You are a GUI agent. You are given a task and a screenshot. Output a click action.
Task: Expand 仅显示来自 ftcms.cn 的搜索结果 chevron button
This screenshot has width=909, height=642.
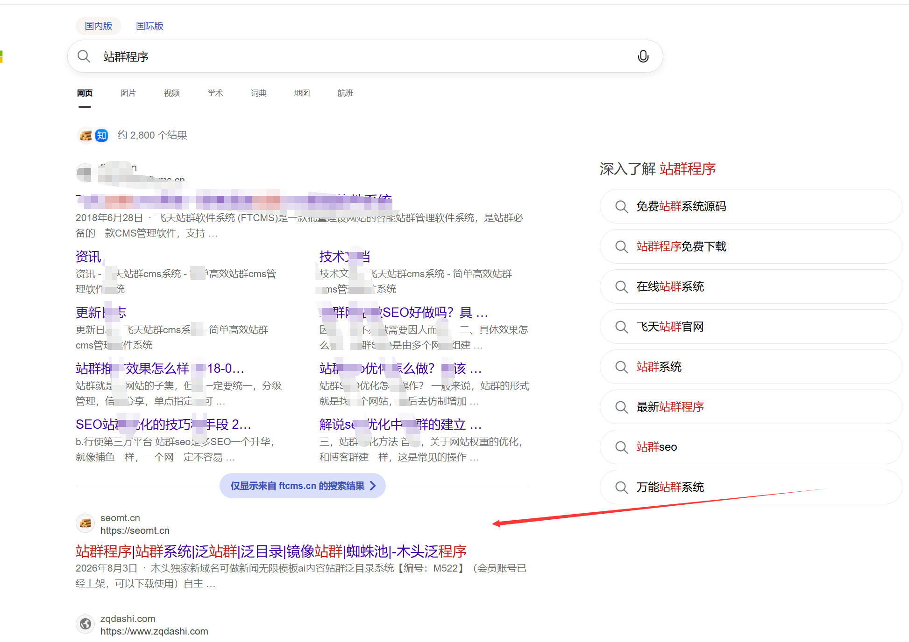(x=303, y=486)
